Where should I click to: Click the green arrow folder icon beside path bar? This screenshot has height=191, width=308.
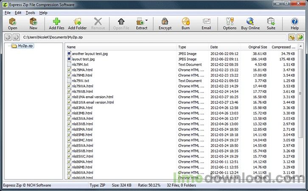coord(300,37)
